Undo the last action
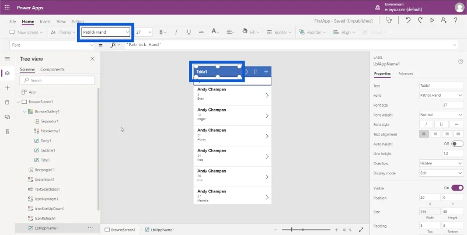The image size is (467, 235). [x=408, y=20]
